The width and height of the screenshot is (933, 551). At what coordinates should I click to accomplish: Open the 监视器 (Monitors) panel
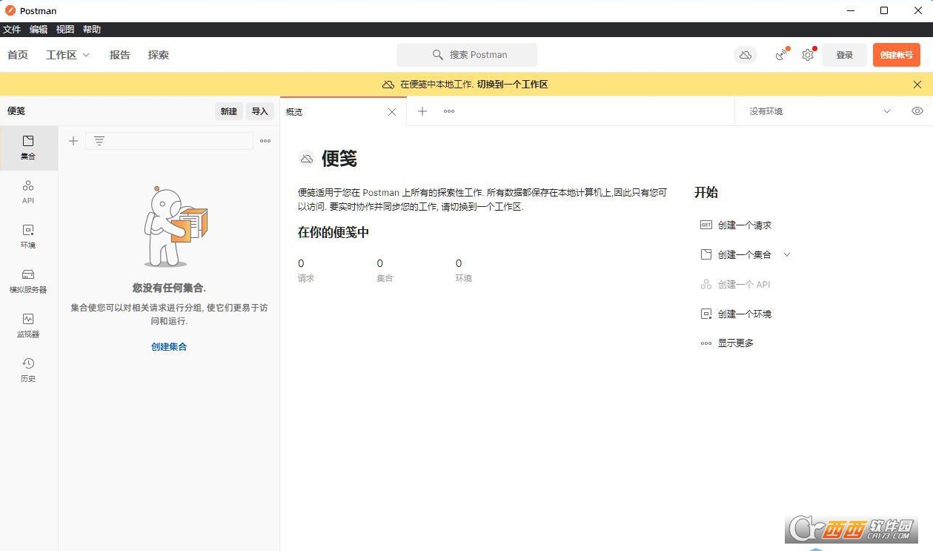coord(28,325)
